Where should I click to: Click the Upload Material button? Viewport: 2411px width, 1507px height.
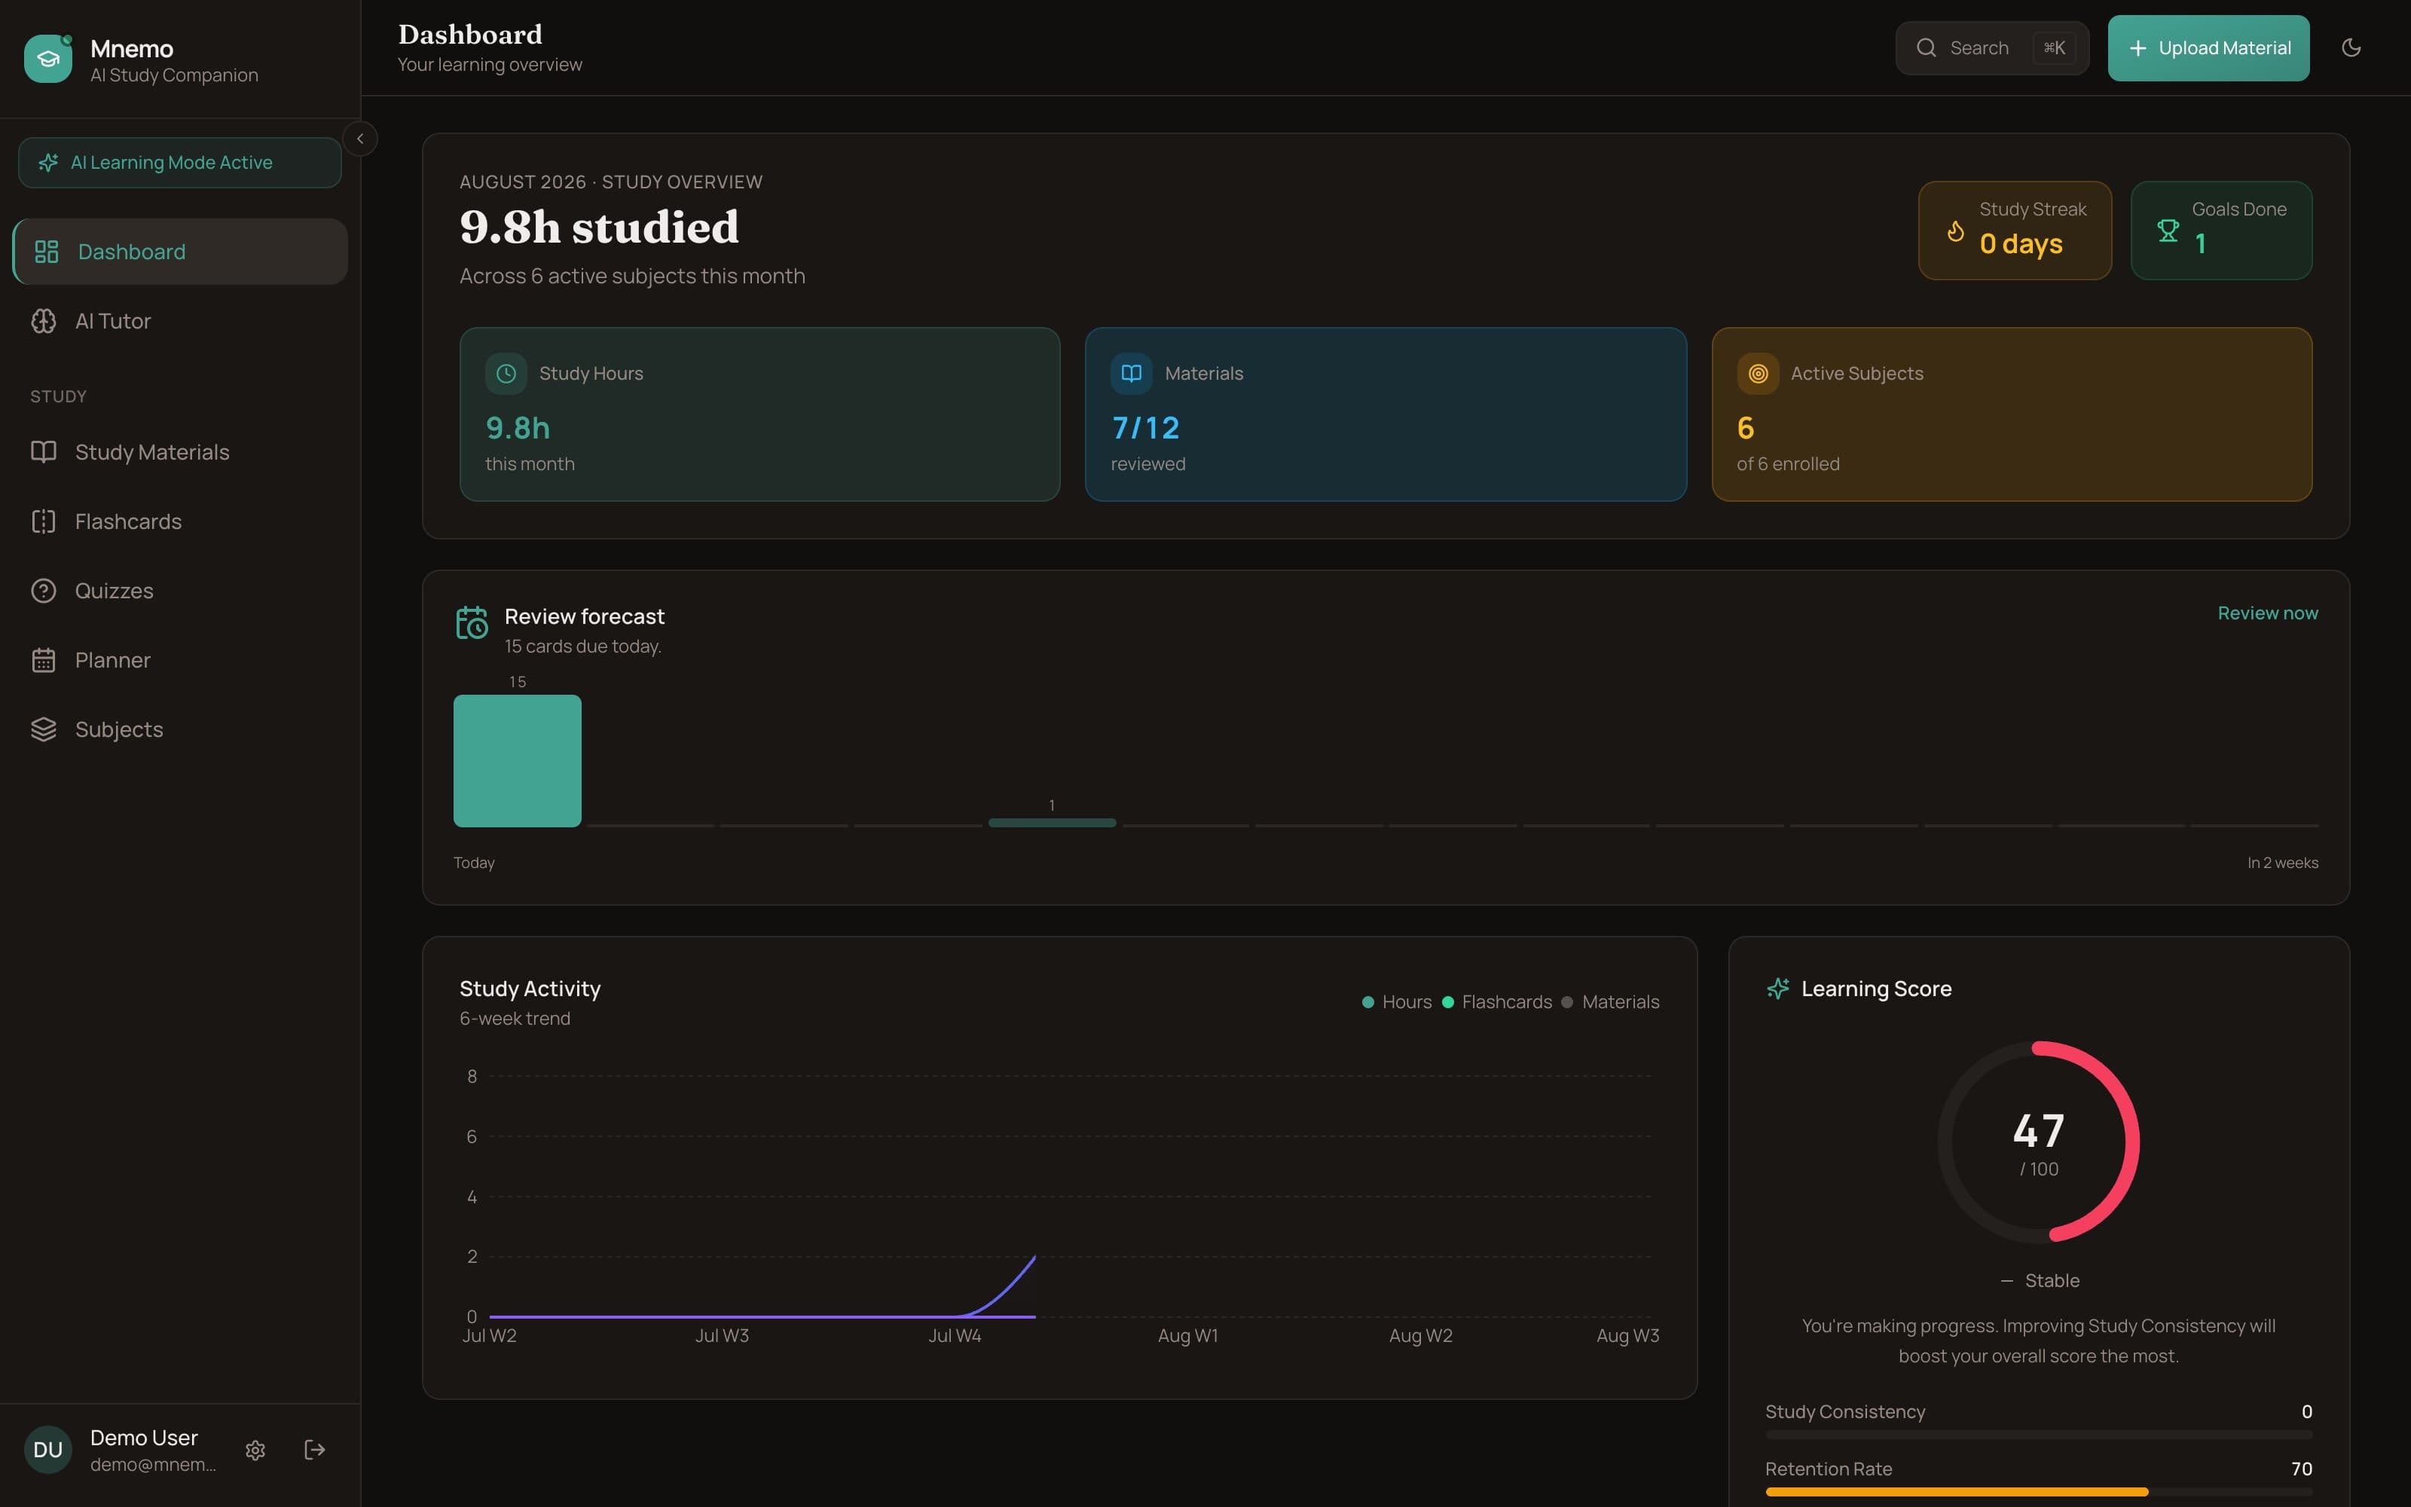(2208, 47)
